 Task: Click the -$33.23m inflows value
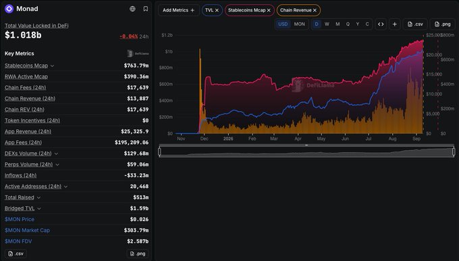click(x=136, y=175)
